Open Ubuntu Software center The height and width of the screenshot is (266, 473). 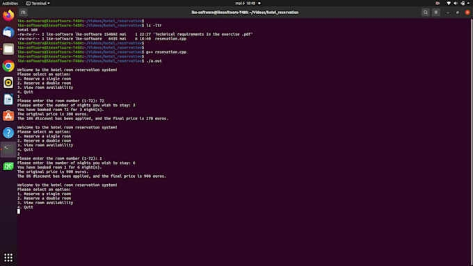(x=8, y=116)
